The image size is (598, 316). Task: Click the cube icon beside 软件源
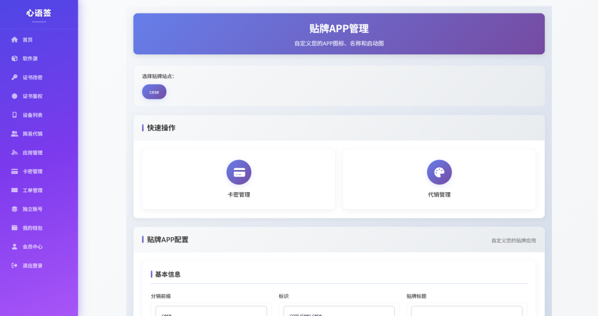[15, 58]
